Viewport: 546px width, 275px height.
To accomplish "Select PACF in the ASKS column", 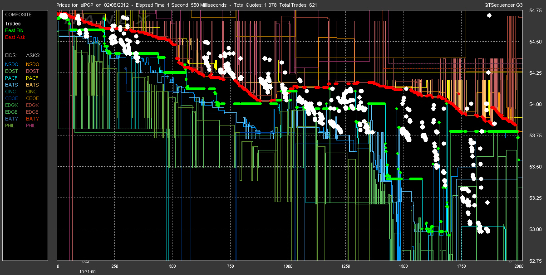I will tap(33, 78).
